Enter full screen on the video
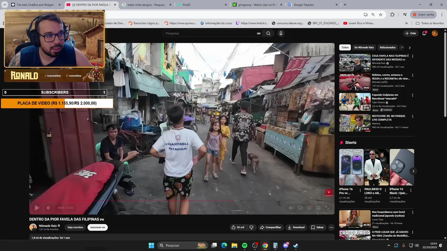 click(327, 208)
